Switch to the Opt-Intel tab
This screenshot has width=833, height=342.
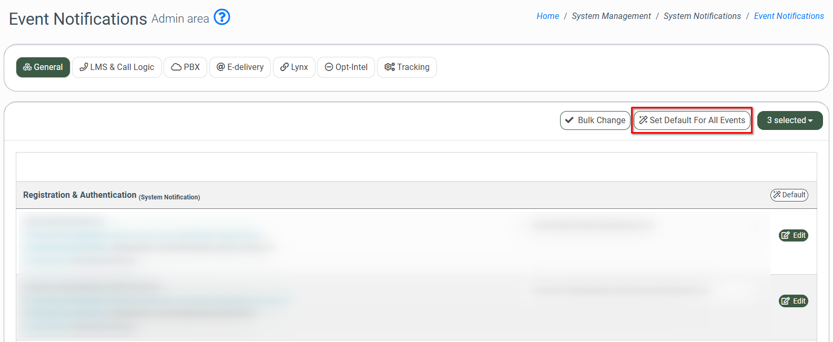[346, 67]
